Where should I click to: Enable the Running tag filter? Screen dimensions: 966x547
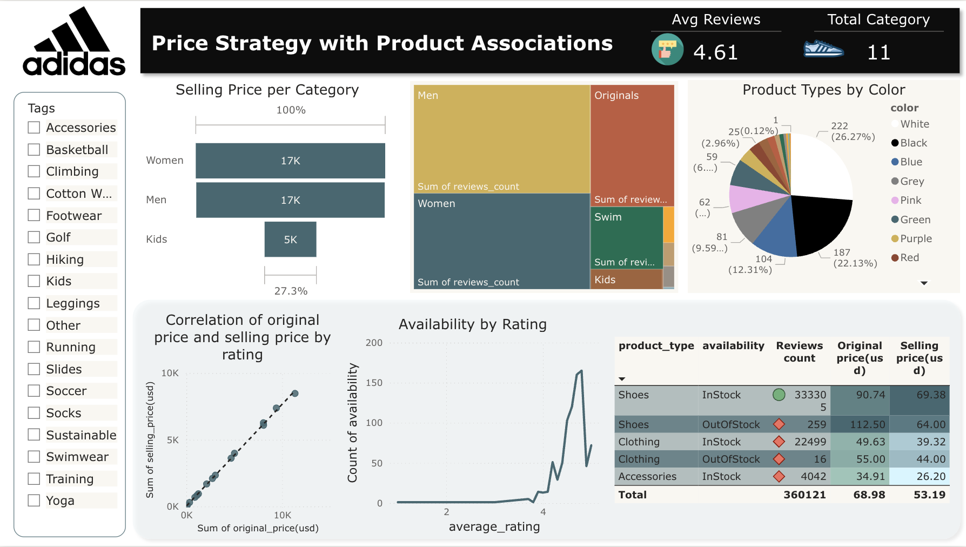click(x=34, y=347)
